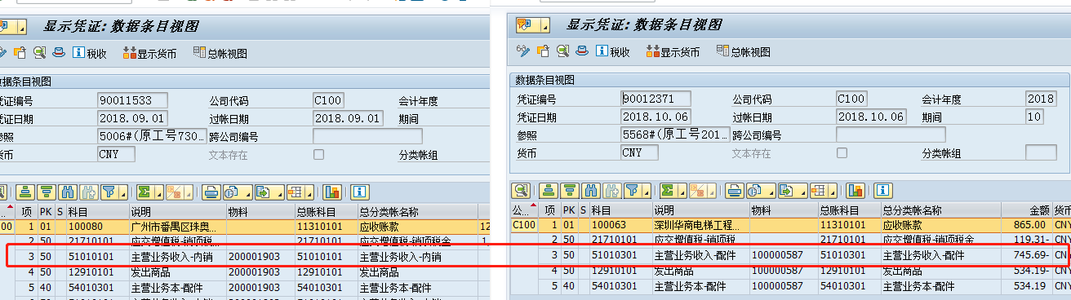Click material cell 200001903 in item 3 row

(260, 258)
